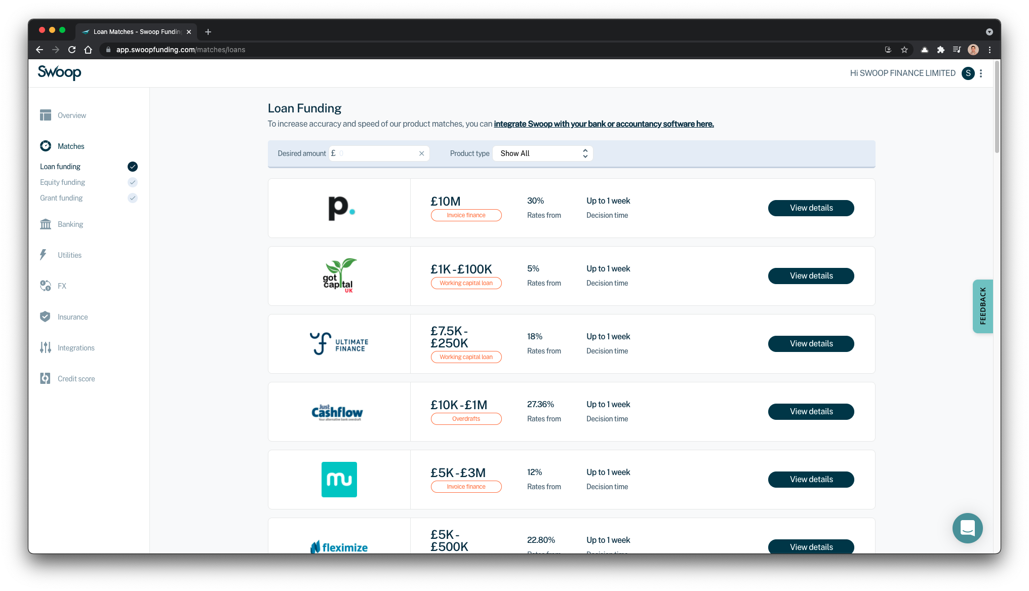Select the Utilities lightning bolt icon
Viewport: 1029px width, 591px height.
[44, 255]
